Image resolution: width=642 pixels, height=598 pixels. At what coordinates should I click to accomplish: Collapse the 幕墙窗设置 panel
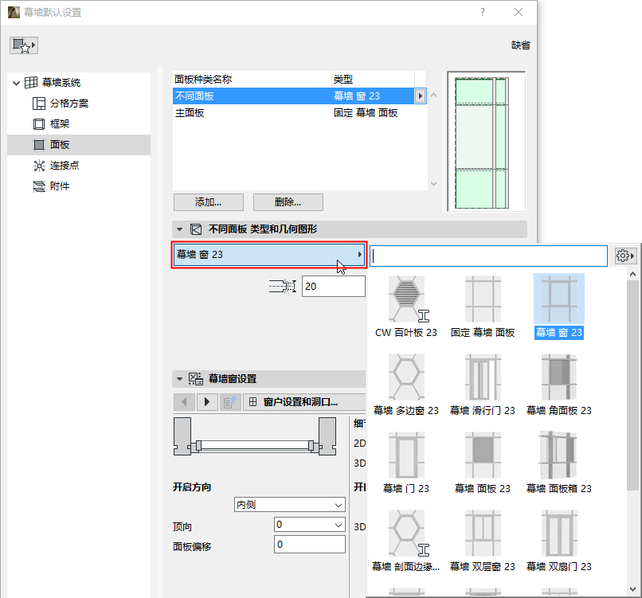tap(179, 379)
